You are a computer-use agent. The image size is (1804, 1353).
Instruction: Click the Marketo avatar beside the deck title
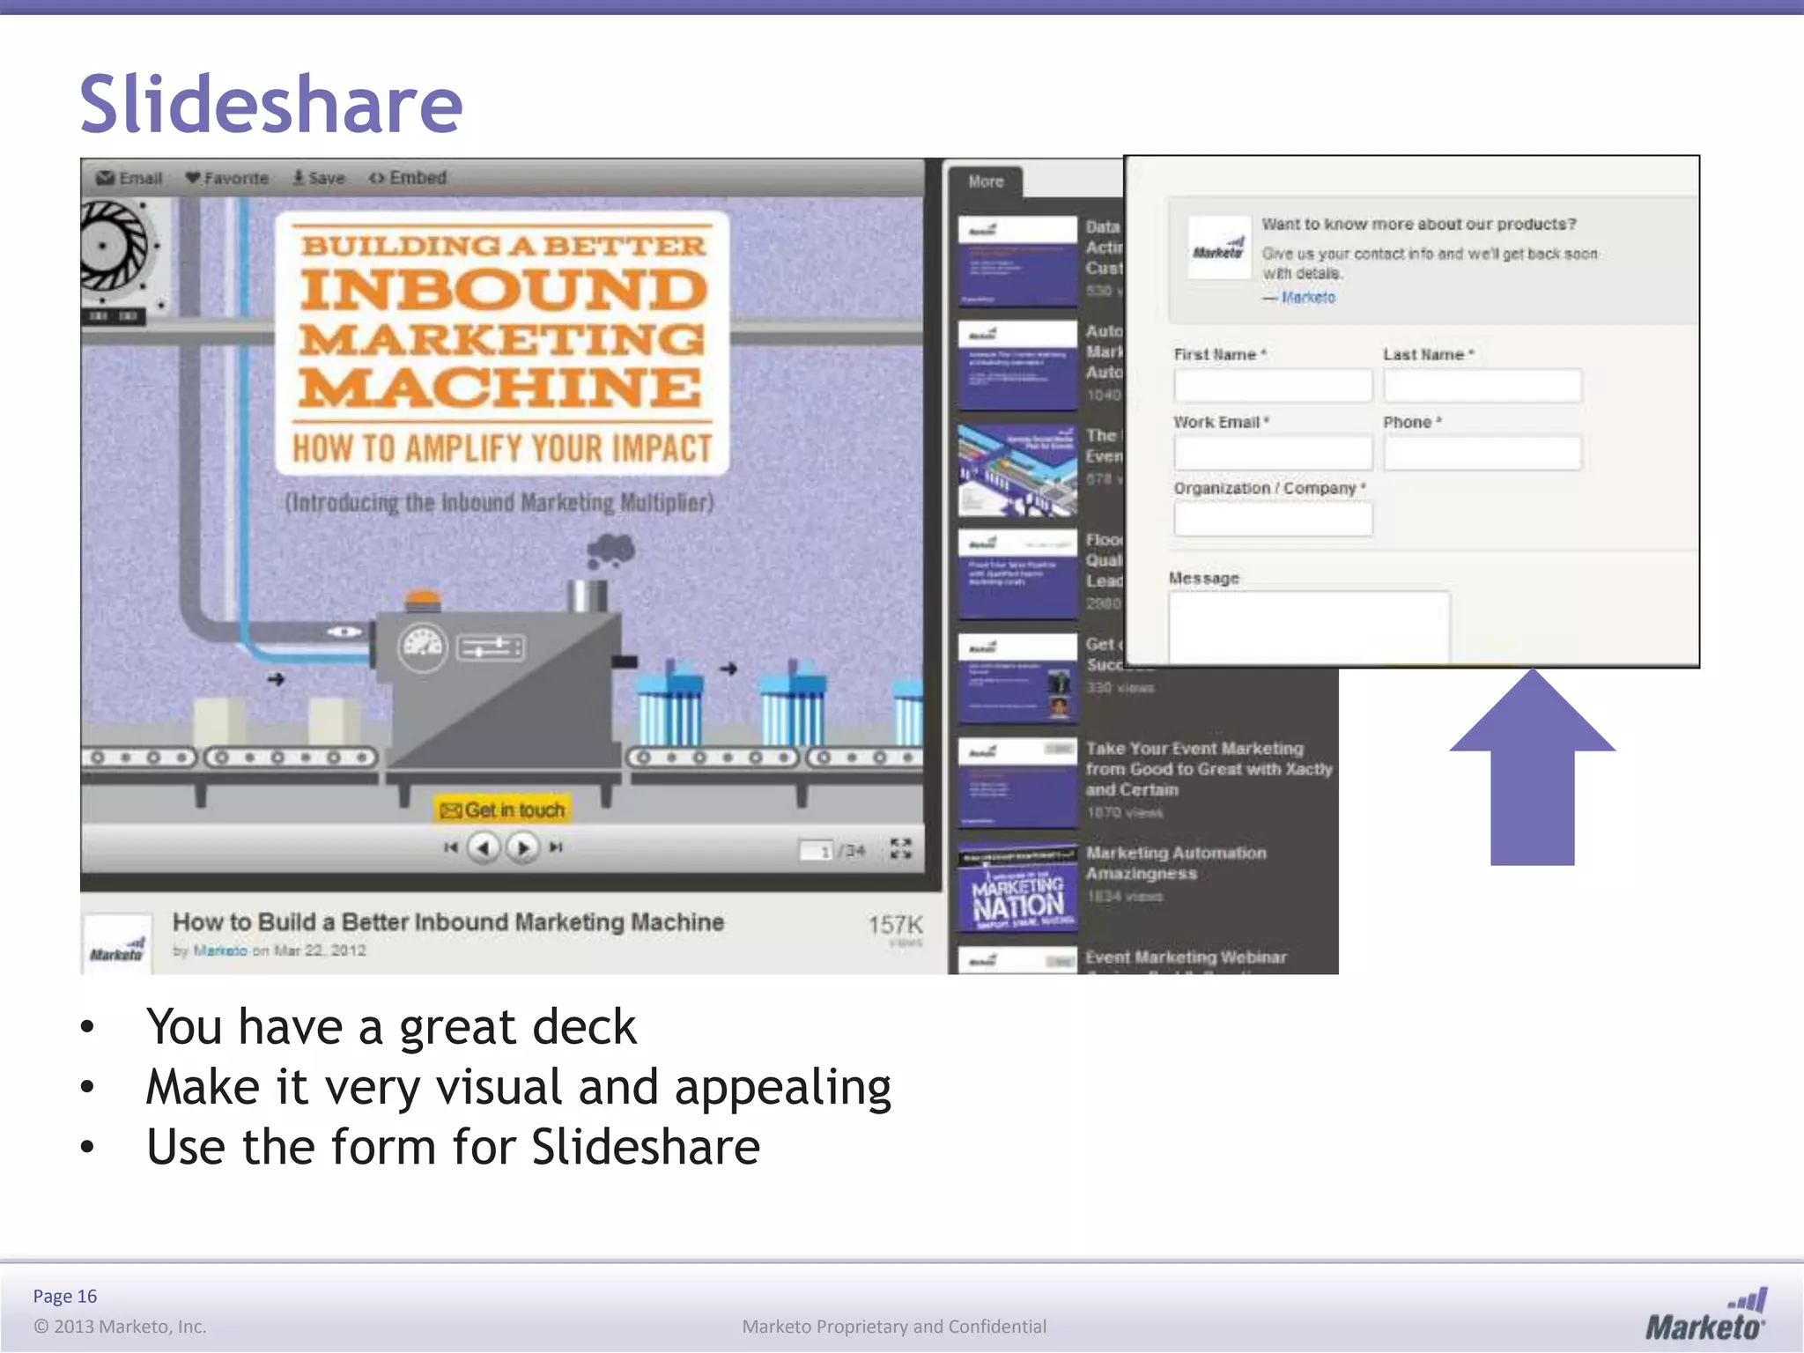tap(116, 944)
